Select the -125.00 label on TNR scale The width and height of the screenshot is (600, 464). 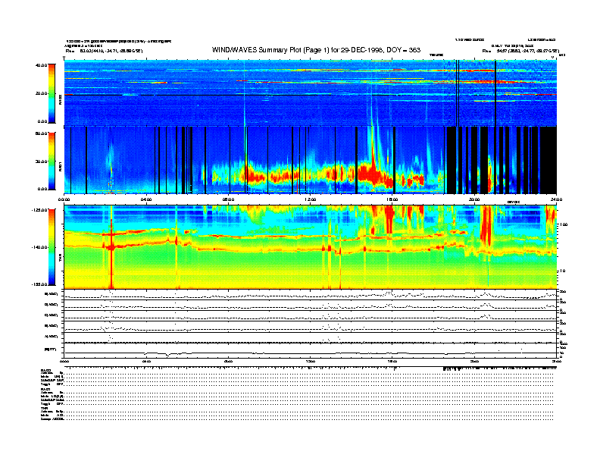pos(39,210)
